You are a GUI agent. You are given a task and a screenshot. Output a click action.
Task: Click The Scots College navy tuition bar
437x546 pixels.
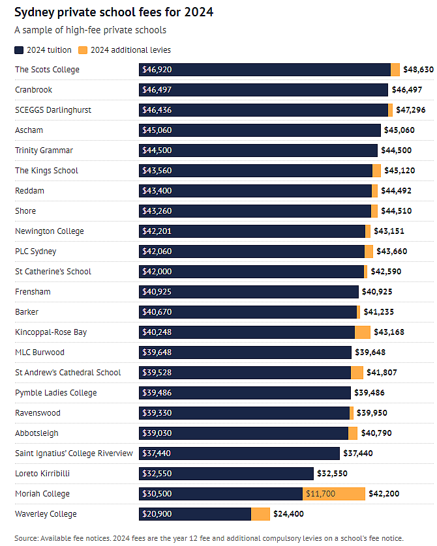pos(264,70)
